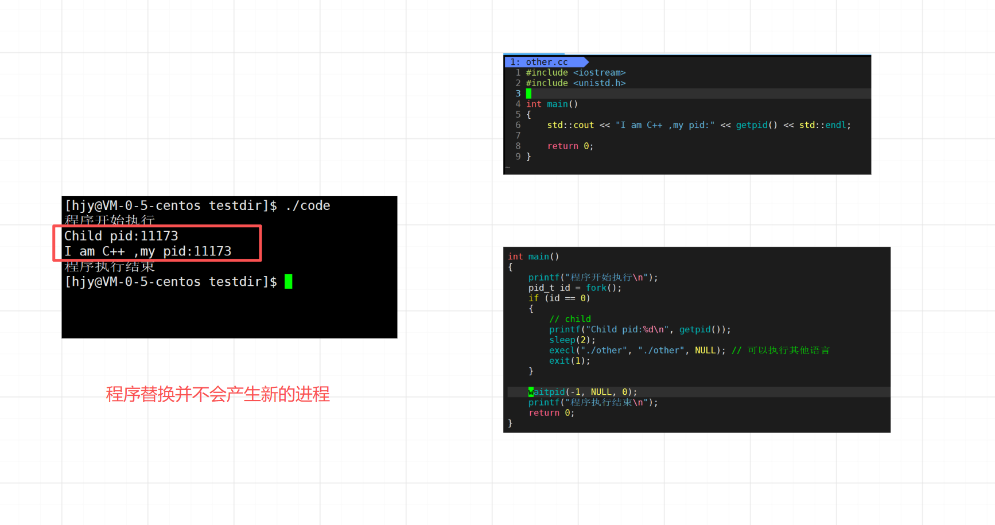Screen dimensions: 995x525
Task: Click the '// 可以执行其他语言' comment
Action: 780,351
